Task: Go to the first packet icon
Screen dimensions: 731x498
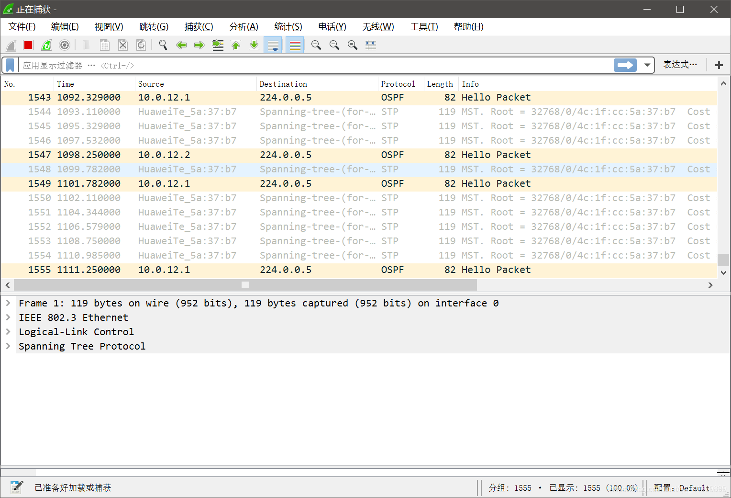Action: point(236,45)
